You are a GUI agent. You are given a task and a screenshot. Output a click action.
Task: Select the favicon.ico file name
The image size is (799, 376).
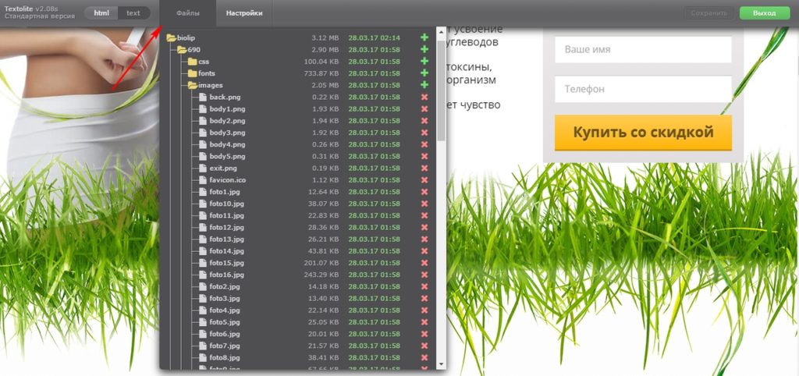(x=227, y=180)
